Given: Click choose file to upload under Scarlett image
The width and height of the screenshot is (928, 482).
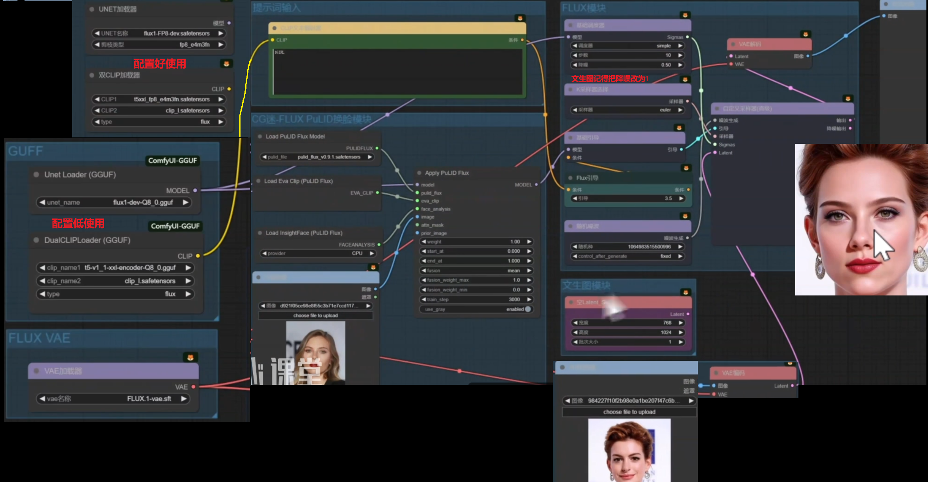Looking at the screenshot, I should click(x=315, y=316).
